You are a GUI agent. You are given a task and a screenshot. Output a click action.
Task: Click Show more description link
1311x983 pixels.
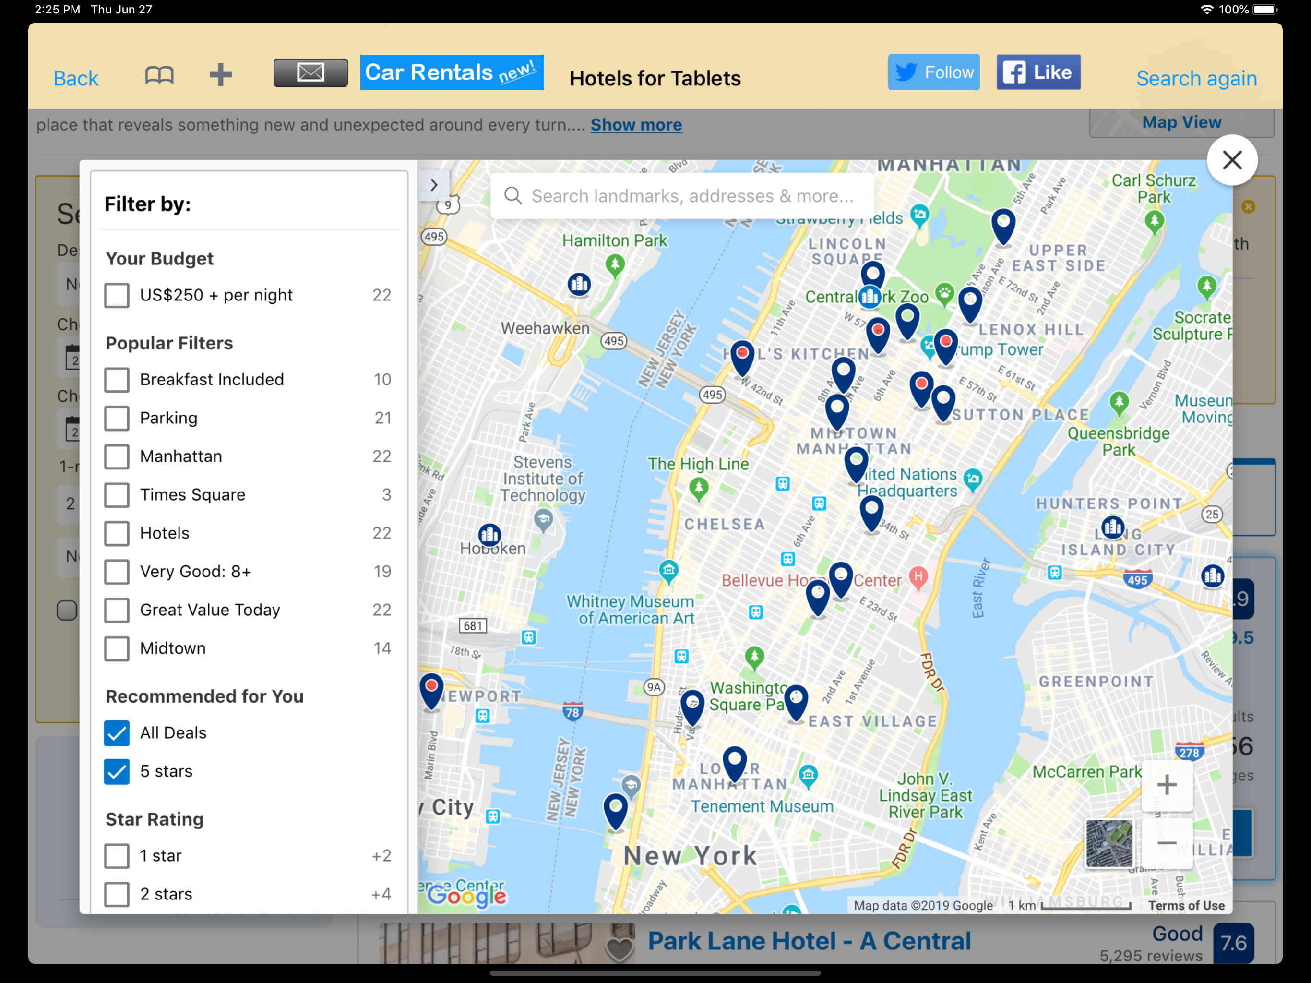pyautogui.click(x=636, y=125)
